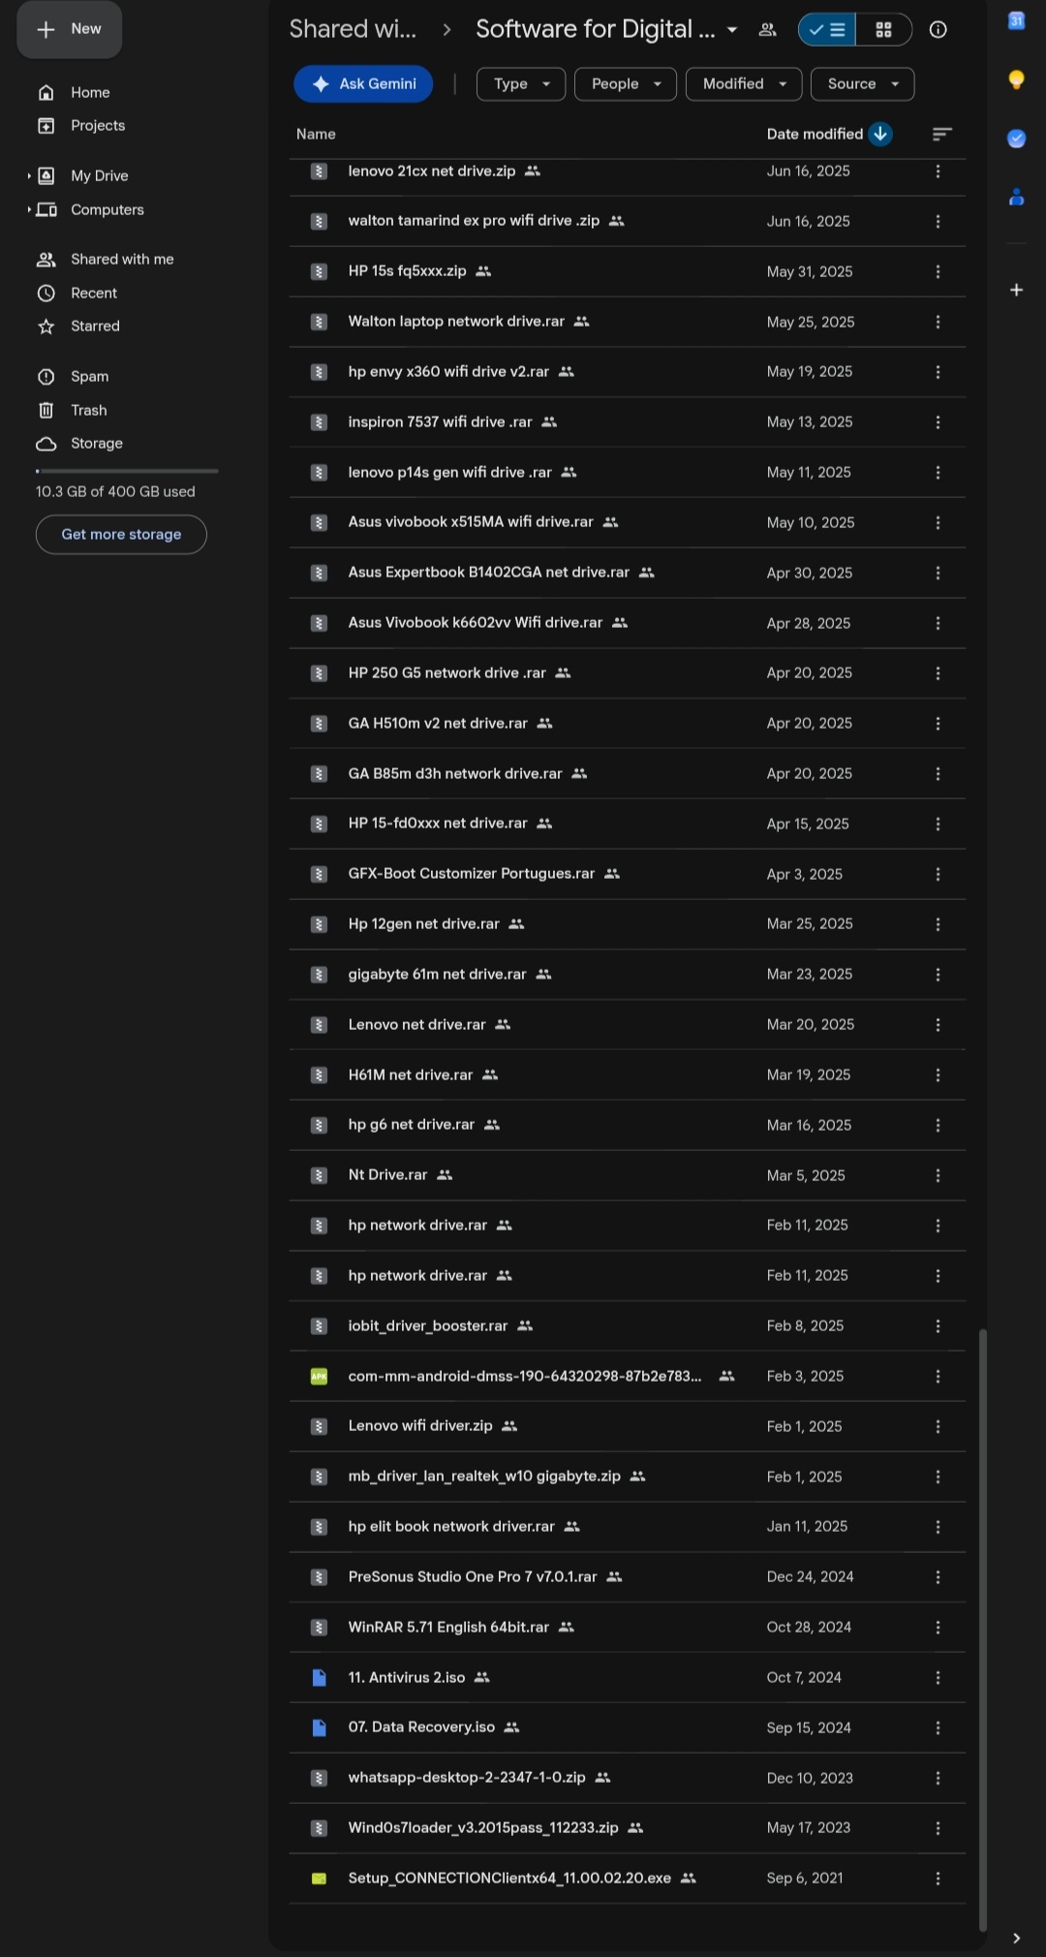This screenshot has height=1957, width=1046.
Task: Open Google Calendar side panel icon
Action: [x=1016, y=21]
